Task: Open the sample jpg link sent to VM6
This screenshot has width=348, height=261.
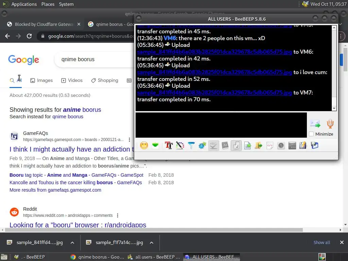Action: click(x=214, y=52)
